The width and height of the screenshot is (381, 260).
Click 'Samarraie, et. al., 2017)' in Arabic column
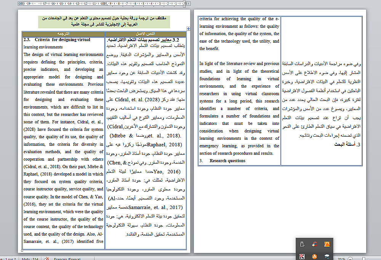pyautogui.click(x=155, y=207)
